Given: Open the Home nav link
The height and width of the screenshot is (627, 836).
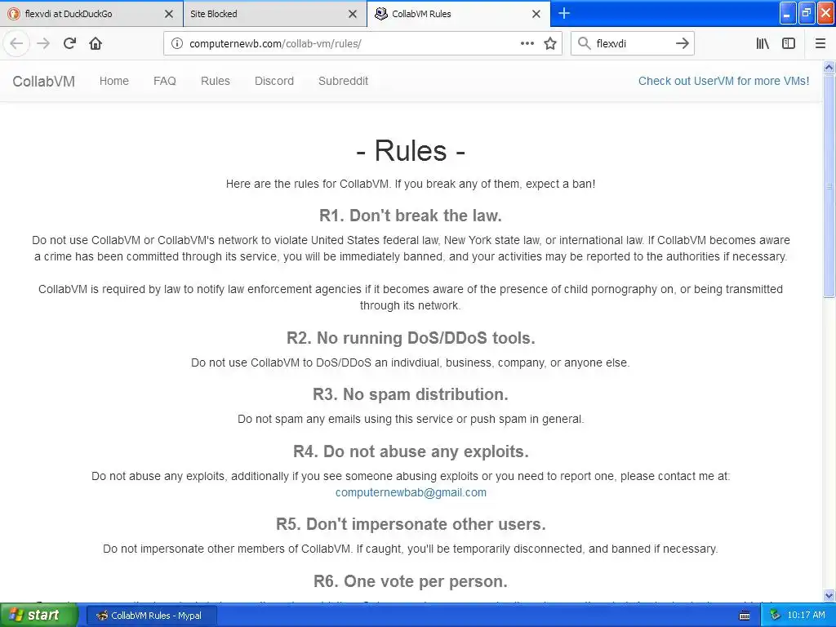Looking at the screenshot, I should click(x=114, y=81).
